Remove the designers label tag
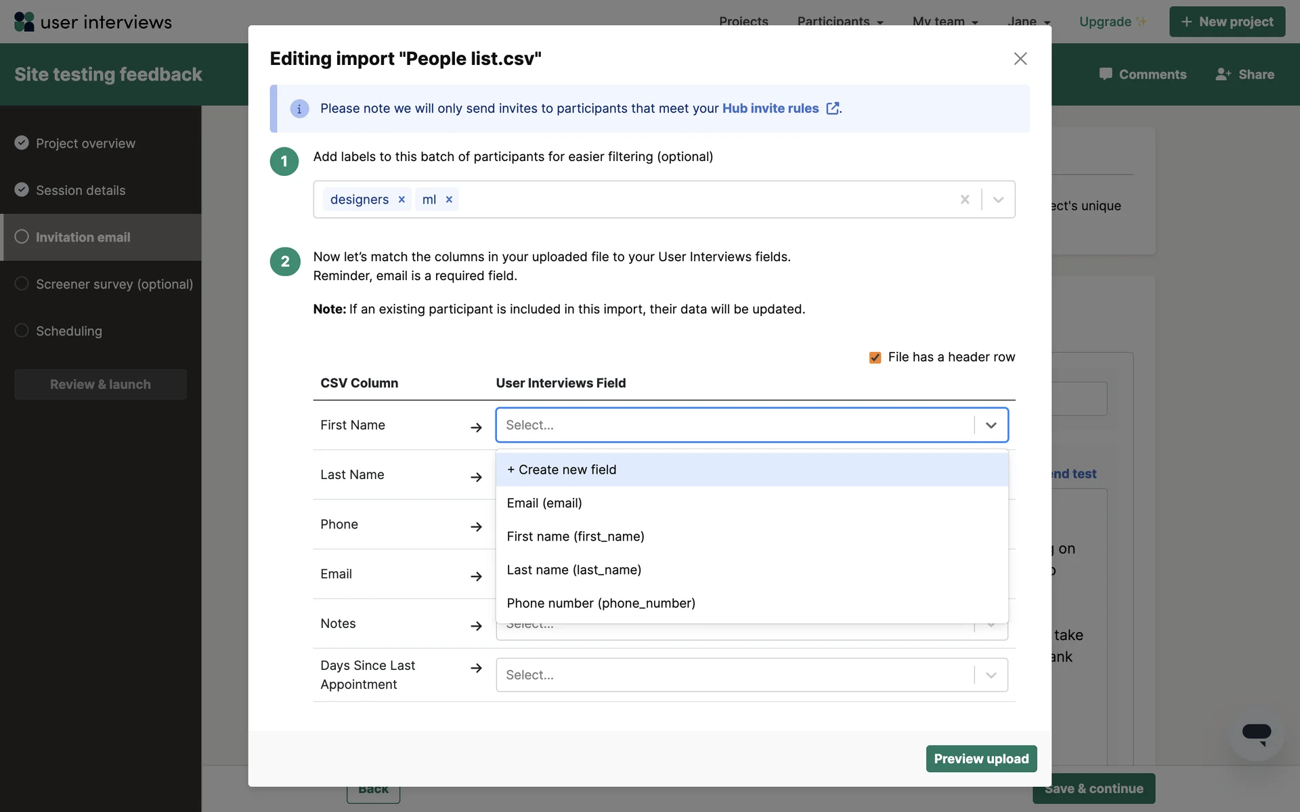 [402, 200]
